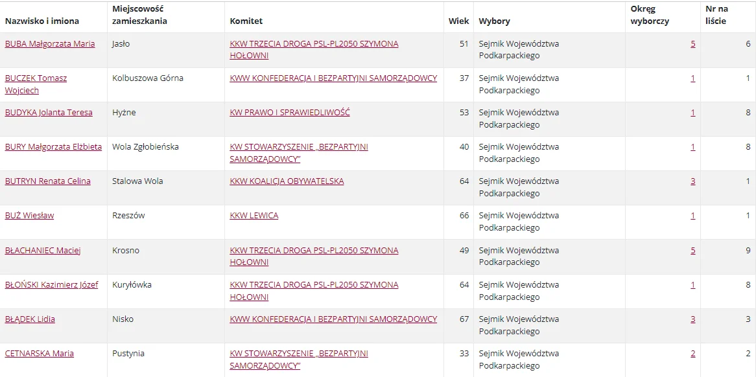The image size is (756, 377).
Task: Click electoral district 5 link for BUBA
Action: pyautogui.click(x=693, y=44)
